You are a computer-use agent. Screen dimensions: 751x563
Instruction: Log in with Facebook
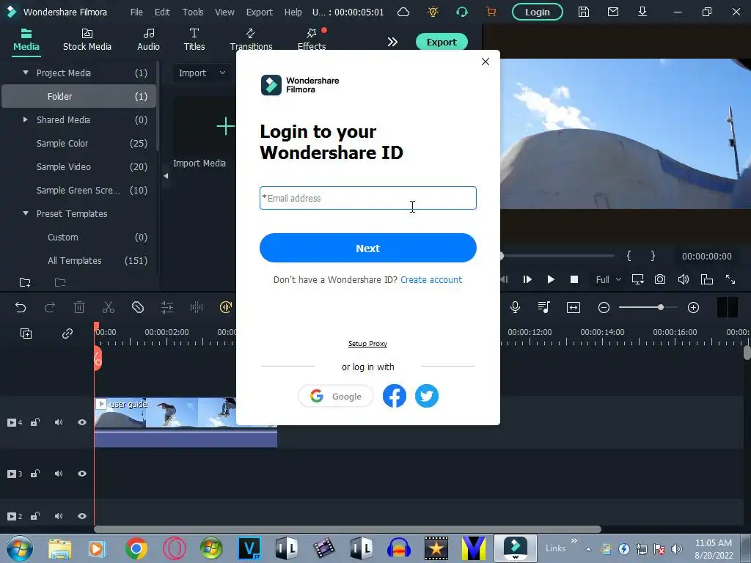394,396
